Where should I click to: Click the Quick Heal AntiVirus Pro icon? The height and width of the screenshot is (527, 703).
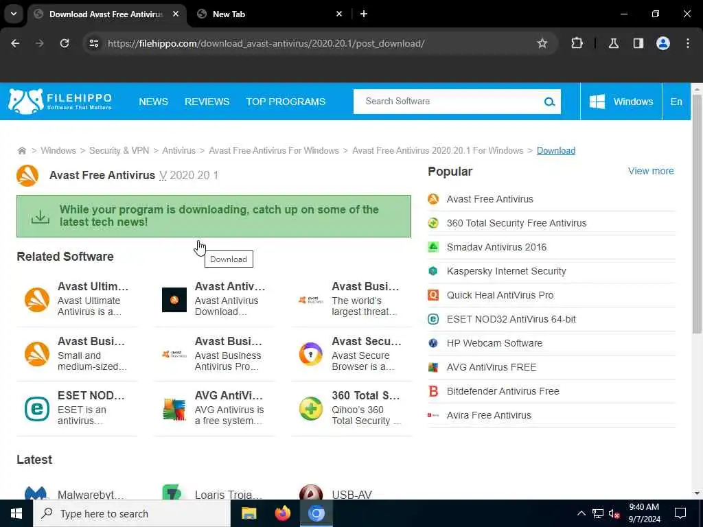[x=433, y=295]
